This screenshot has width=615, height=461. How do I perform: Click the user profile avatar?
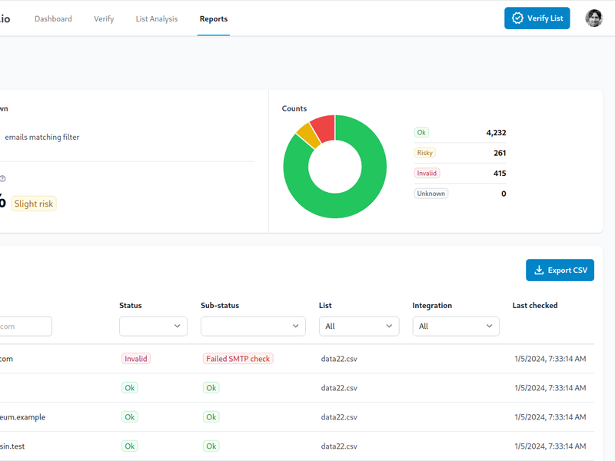pos(593,18)
